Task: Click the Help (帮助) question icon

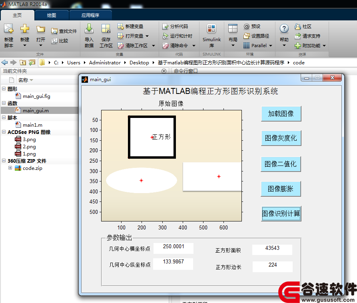Action: (284, 29)
